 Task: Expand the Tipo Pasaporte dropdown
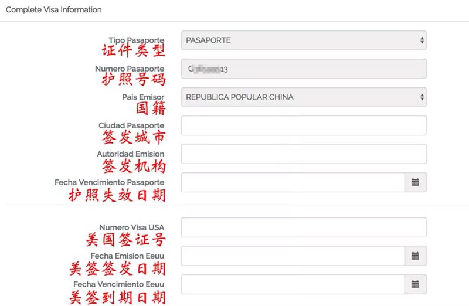[304, 40]
